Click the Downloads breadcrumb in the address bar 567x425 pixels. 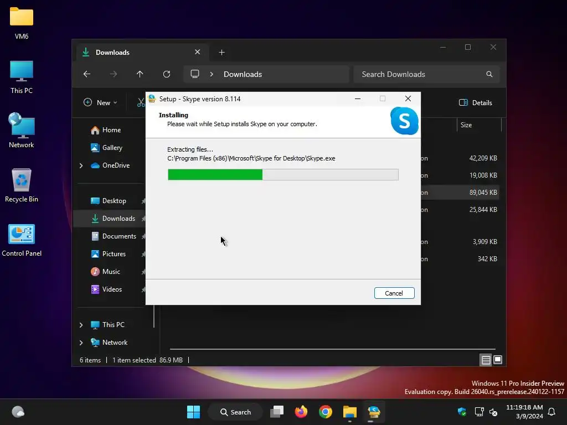click(x=243, y=74)
